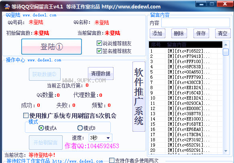The width and height of the screenshot is (234, 163).
Task: Click the 内容 text input field
Action: coord(195,22)
